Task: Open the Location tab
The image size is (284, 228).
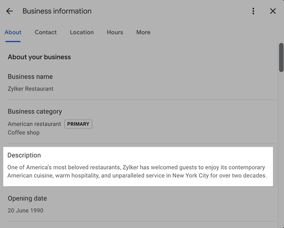Action: (x=82, y=32)
